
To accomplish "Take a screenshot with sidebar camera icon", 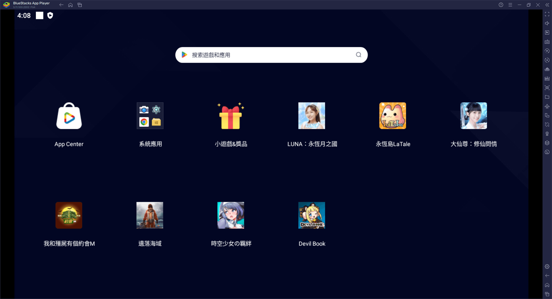I will coord(547,88).
